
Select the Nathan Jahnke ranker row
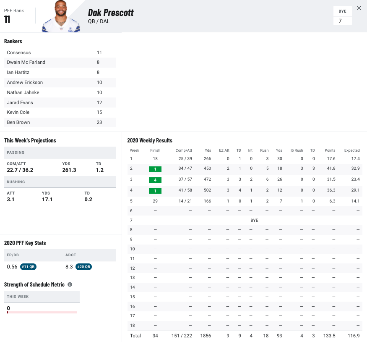(x=60, y=92)
